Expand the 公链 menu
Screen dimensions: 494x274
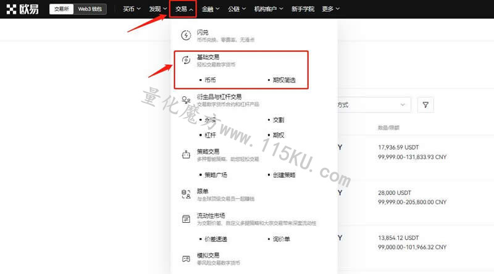click(x=237, y=9)
